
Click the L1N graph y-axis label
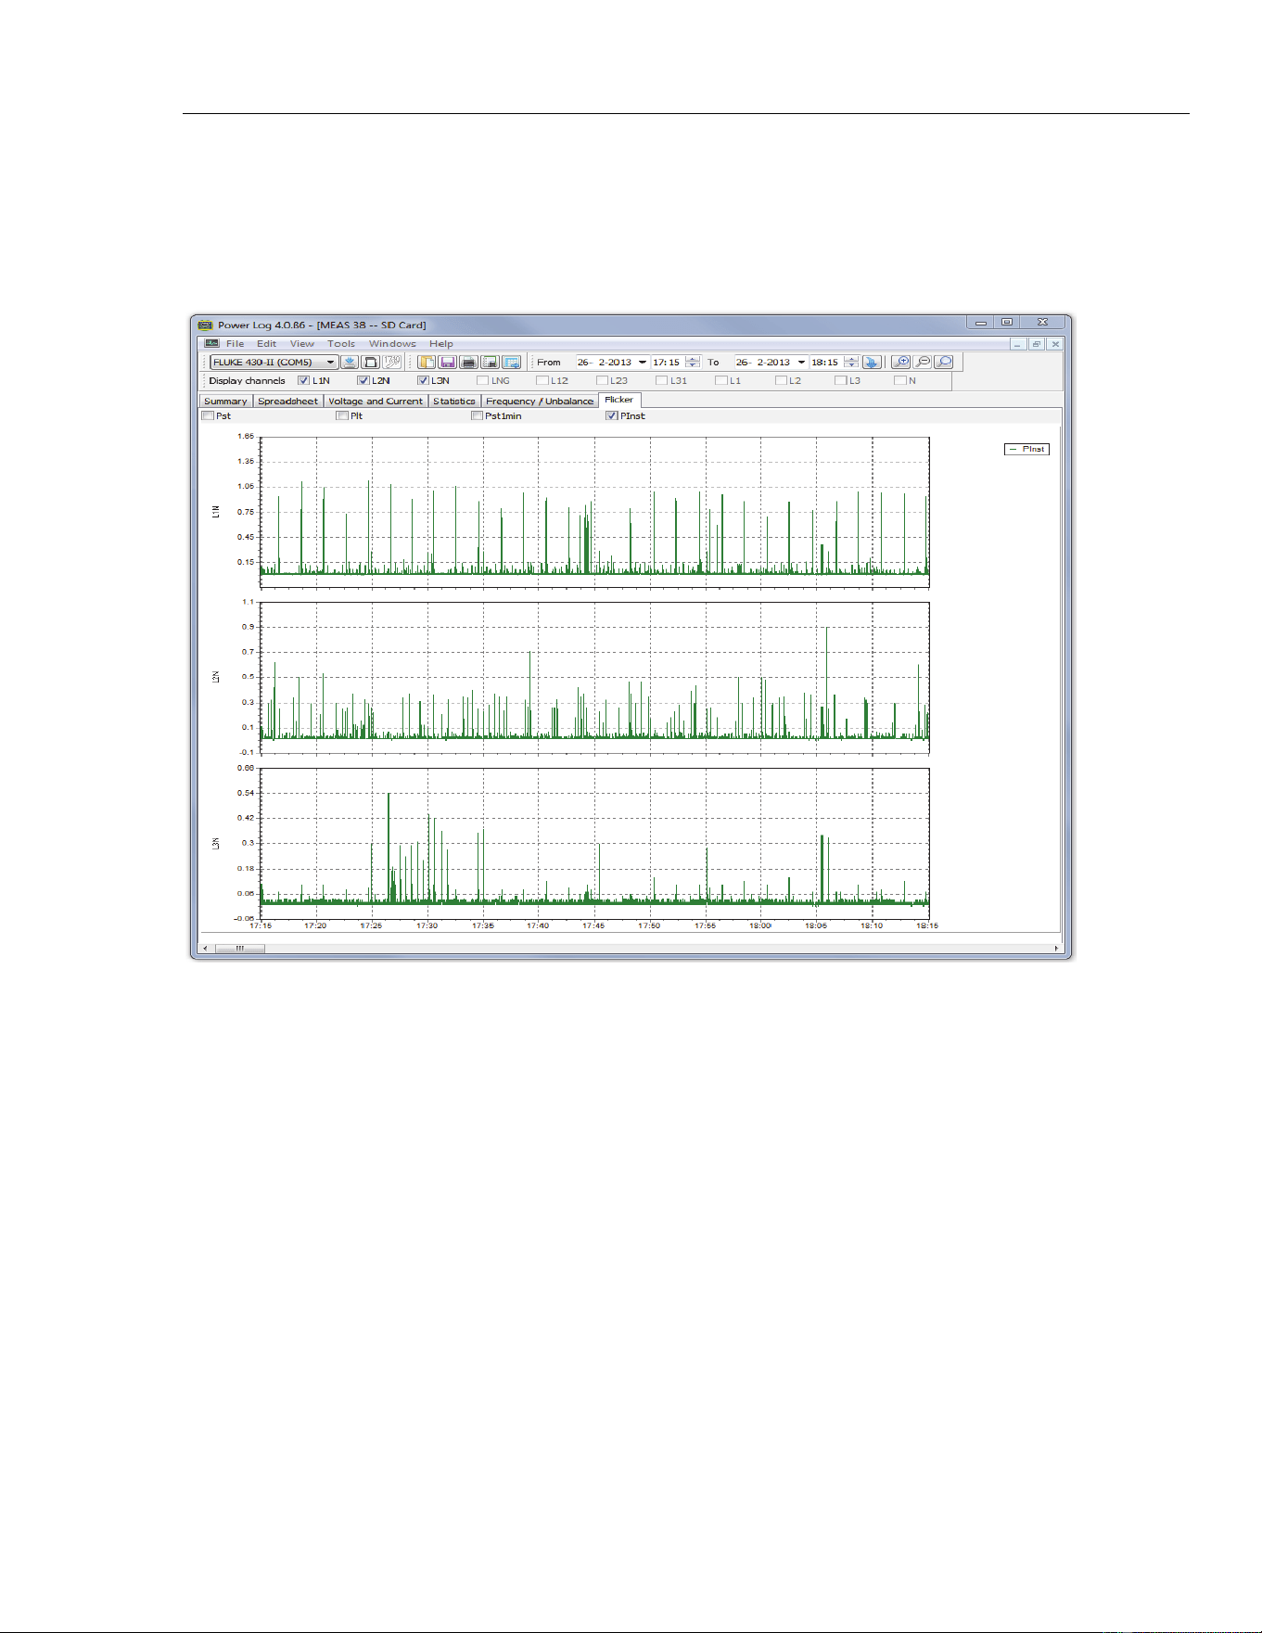[216, 512]
